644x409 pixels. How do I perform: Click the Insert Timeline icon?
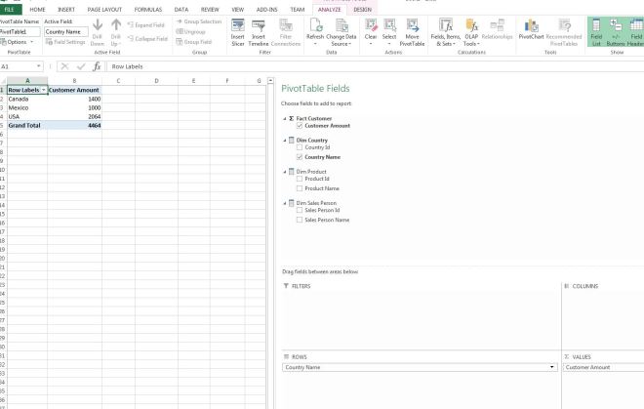pos(259,29)
